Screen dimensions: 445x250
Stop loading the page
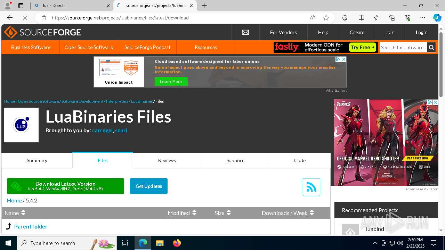tap(25, 18)
